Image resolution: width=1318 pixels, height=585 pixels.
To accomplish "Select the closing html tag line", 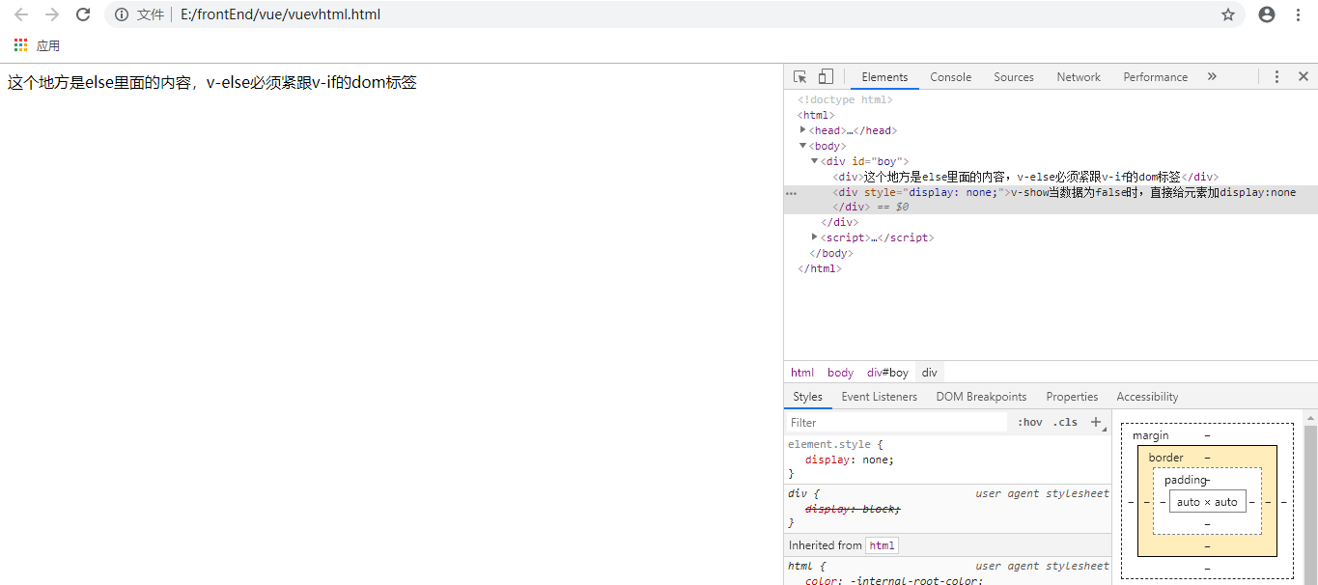I will (x=820, y=268).
